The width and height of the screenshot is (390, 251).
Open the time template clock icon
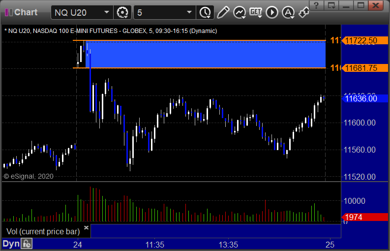tap(205, 12)
